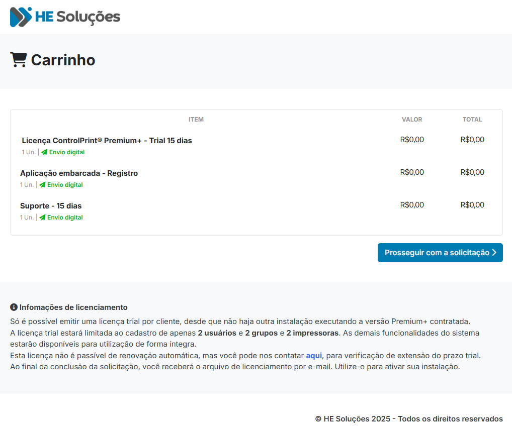The image size is (512, 431).
Task: Click the HE Soluções 2025 copyright footer text
Action: pyautogui.click(x=409, y=419)
